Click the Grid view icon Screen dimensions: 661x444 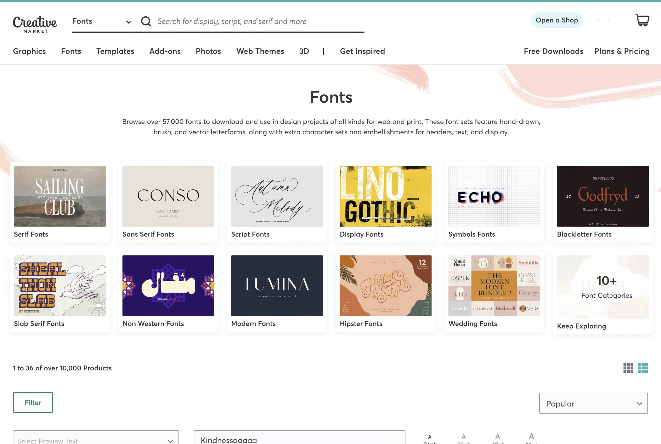[x=628, y=368]
